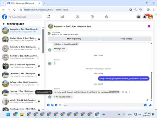Click the $1,500 listing link under Marketplace
This screenshot has height=118, width=157.
click(x=65, y=35)
